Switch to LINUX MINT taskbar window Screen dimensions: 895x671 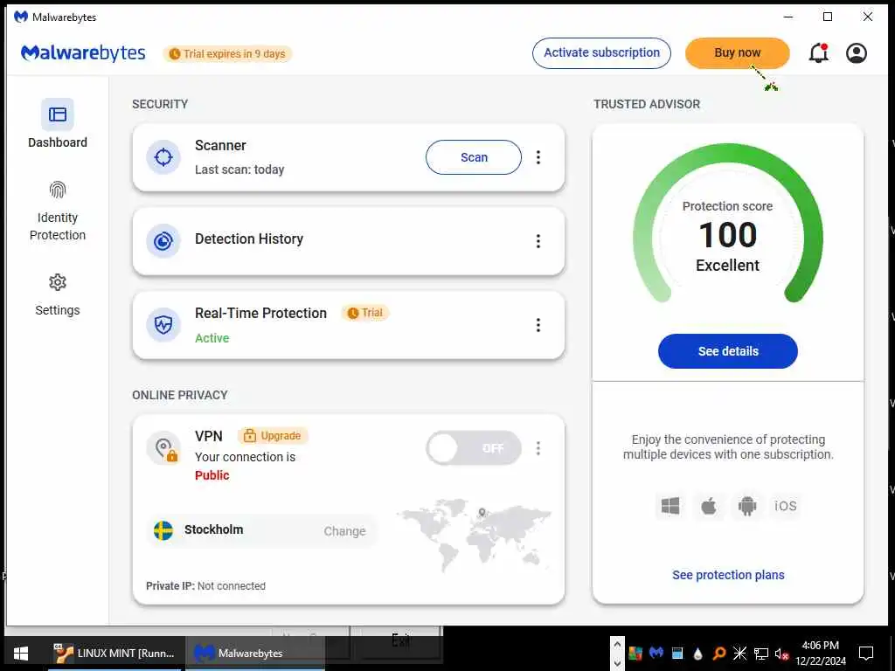(x=114, y=653)
